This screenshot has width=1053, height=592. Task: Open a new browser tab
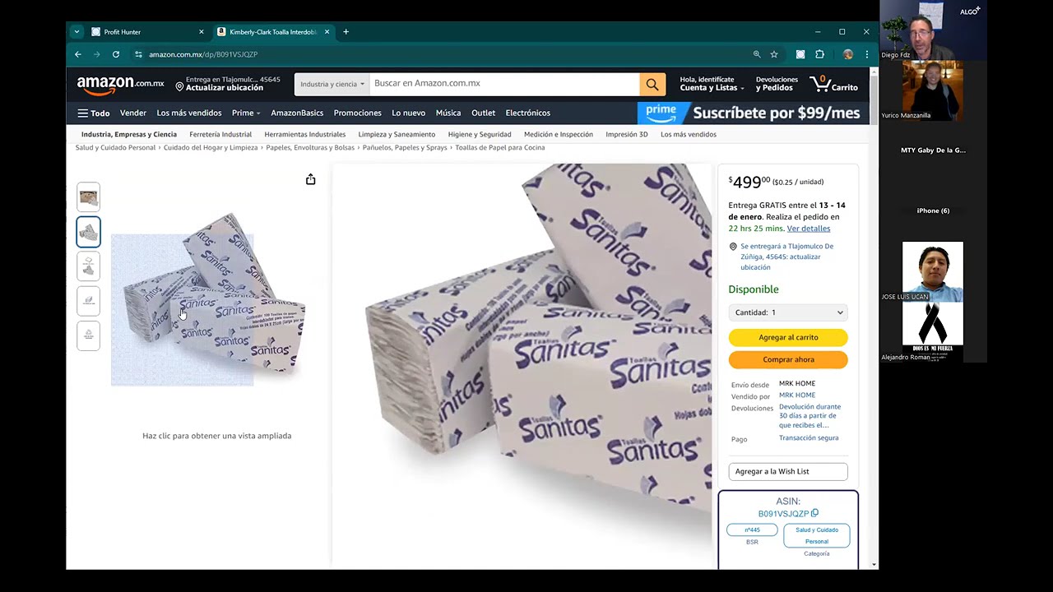click(346, 32)
